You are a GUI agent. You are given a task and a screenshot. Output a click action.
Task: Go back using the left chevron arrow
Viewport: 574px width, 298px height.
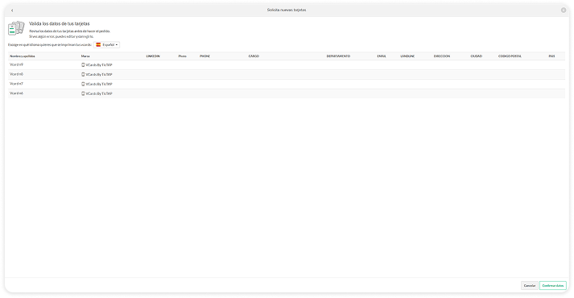(x=12, y=10)
